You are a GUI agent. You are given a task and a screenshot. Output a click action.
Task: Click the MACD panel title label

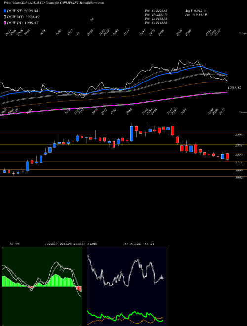point(15,244)
